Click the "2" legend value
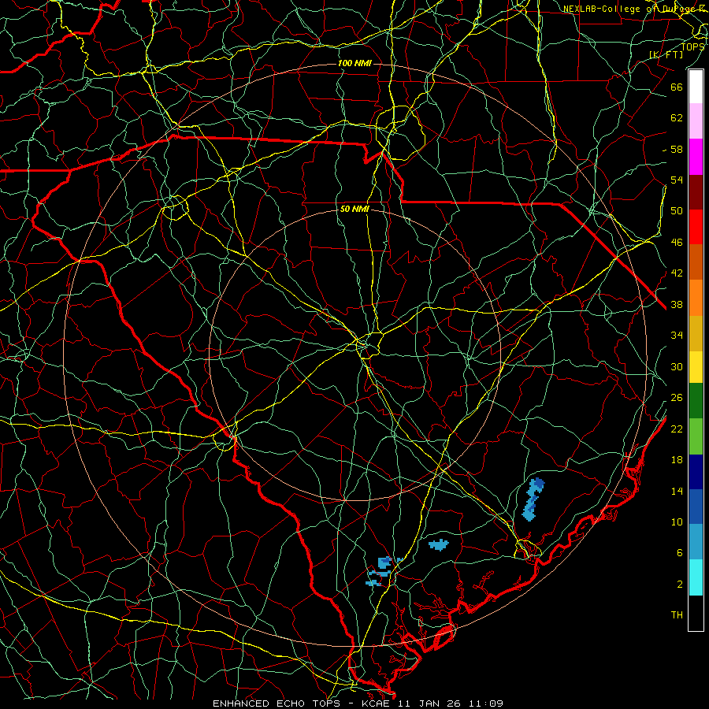Screen dimensions: 709x709 [x=680, y=585]
